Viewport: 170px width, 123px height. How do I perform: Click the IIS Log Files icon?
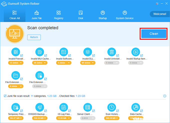(x=64, y=107)
